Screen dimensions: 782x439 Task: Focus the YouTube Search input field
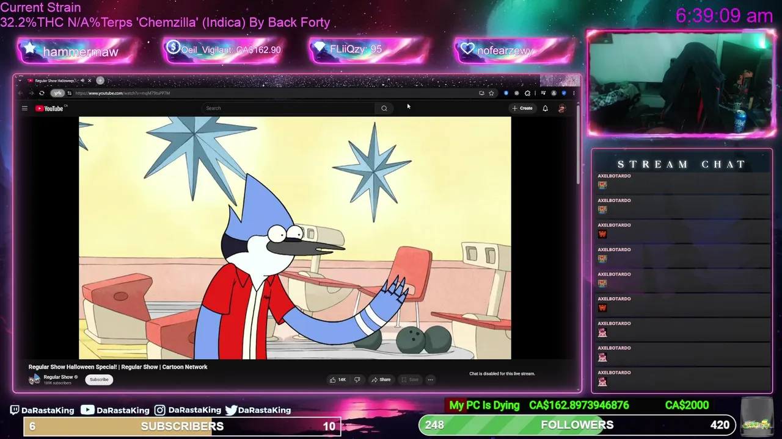coord(288,109)
